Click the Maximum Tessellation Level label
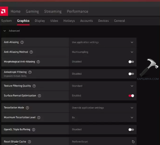Image resolution: width=160 pixels, height=145 pixels. point(20,117)
